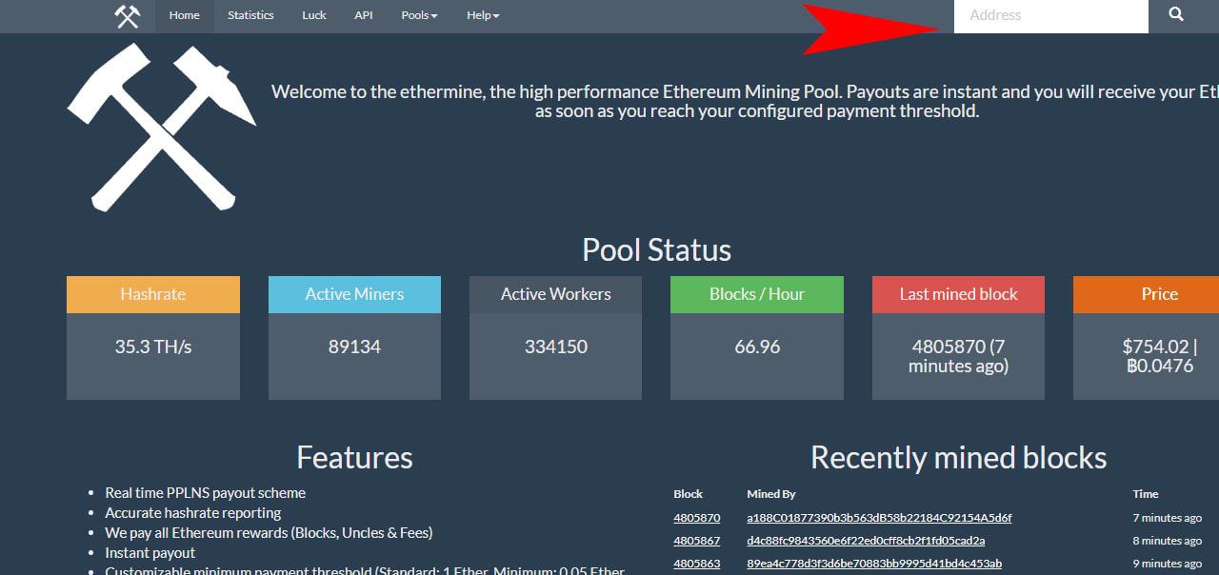Click the Block column header
The width and height of the screenshot is (1219, 575).
688,494
